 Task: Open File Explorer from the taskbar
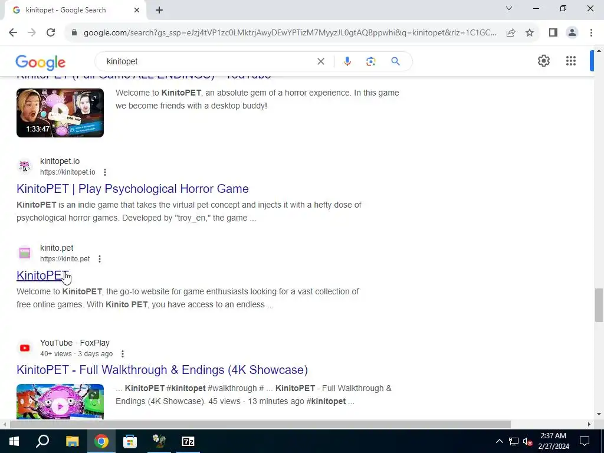[72, 441]
